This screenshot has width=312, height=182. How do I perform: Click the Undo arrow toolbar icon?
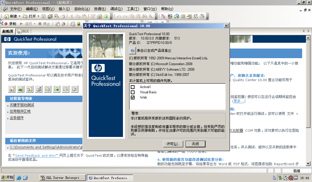(119, 16)
